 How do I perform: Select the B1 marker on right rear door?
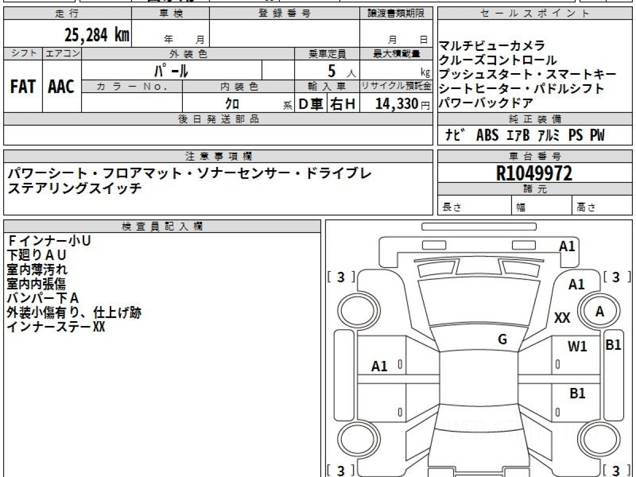click(577, 394)
